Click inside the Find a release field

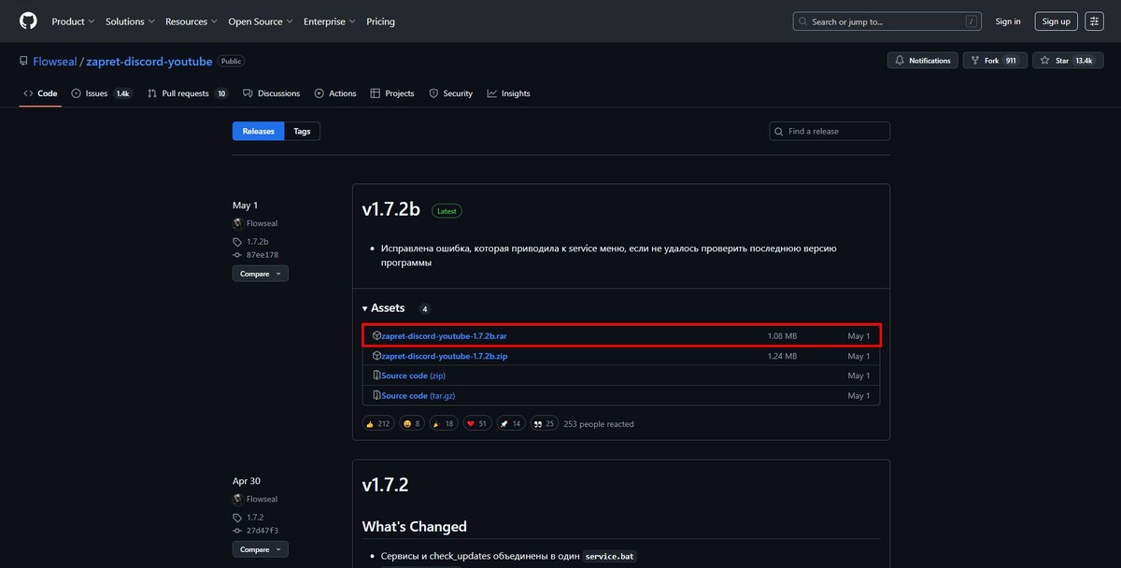(x=830, y=131)
